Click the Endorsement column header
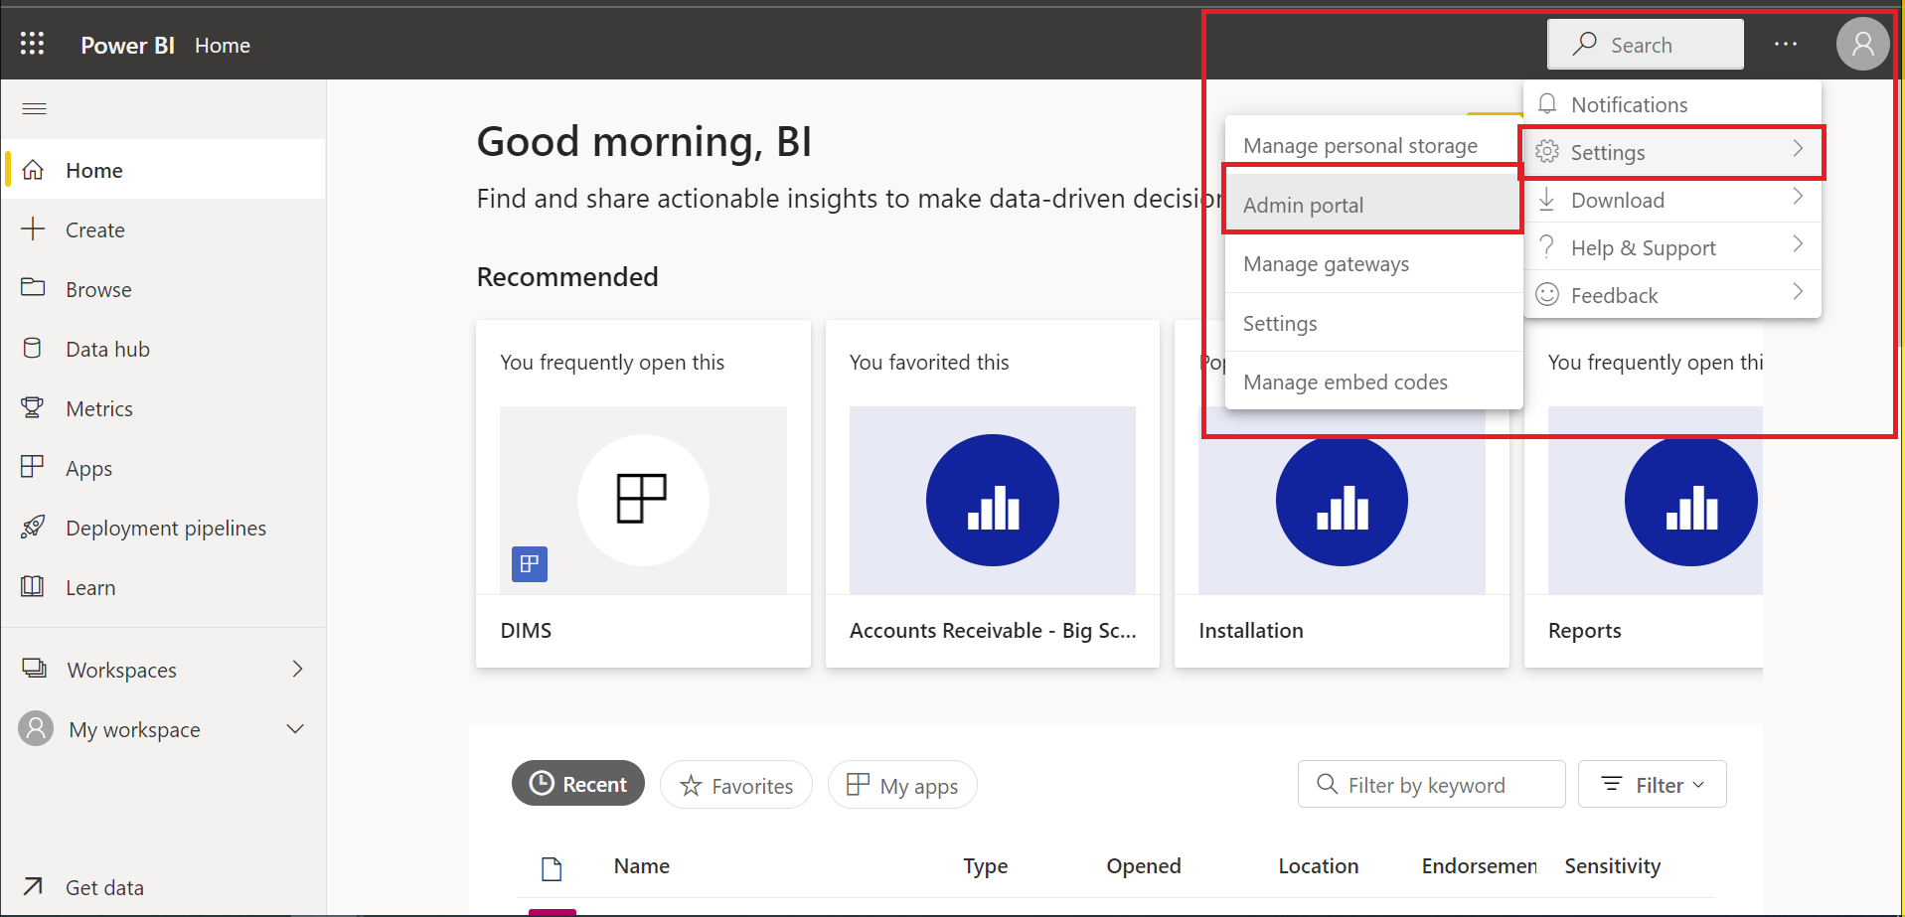 pyautogui.click(x=1479, y=865)
